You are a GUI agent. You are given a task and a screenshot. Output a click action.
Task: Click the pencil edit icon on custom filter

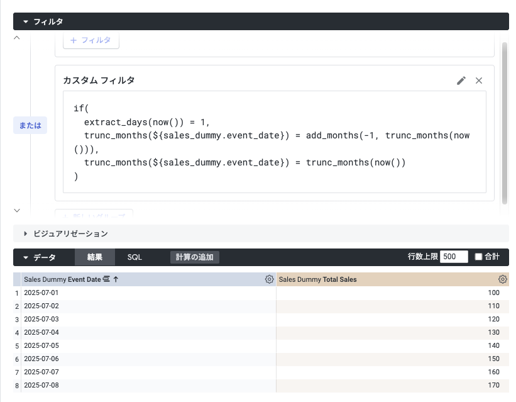coord(461,81)
